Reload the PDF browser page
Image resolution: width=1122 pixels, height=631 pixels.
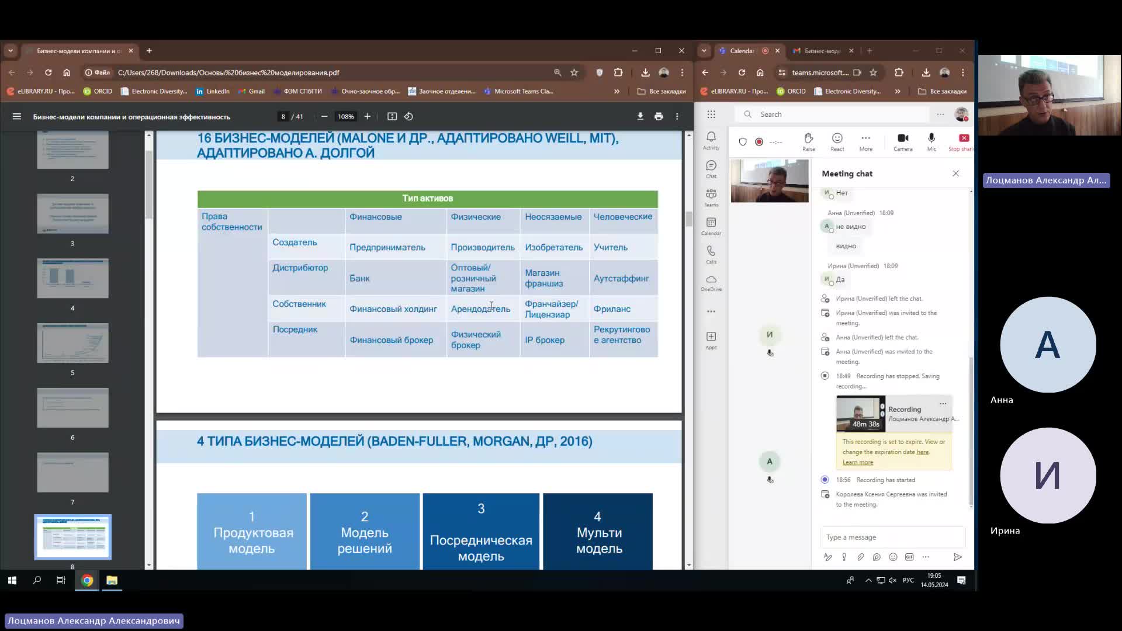click(x=49, y=72)
